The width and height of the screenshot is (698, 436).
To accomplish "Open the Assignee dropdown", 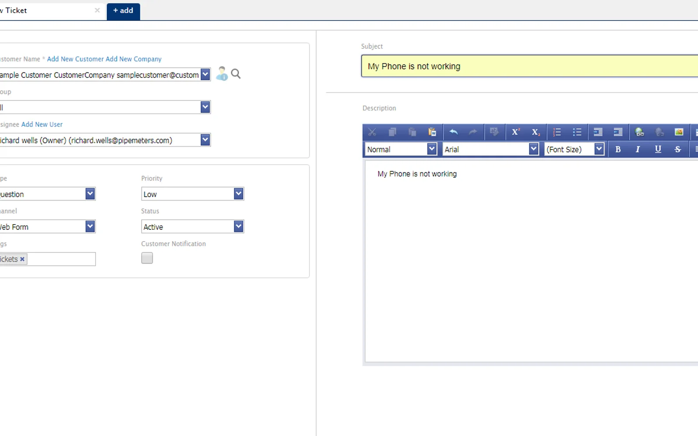I will click(x=205, y=140).
